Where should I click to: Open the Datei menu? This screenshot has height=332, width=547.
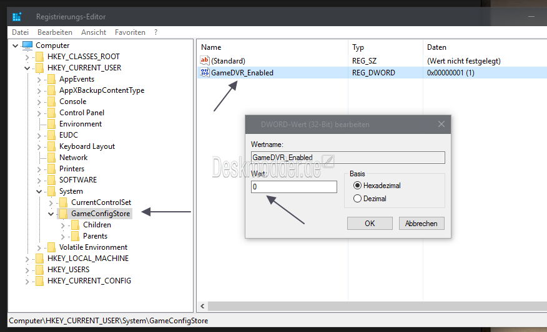pos(20,32)
